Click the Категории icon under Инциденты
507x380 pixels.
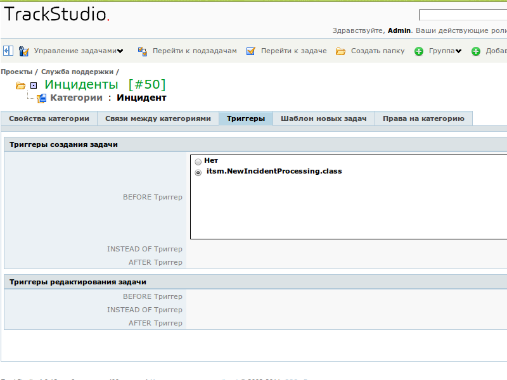tap(42, 98)
